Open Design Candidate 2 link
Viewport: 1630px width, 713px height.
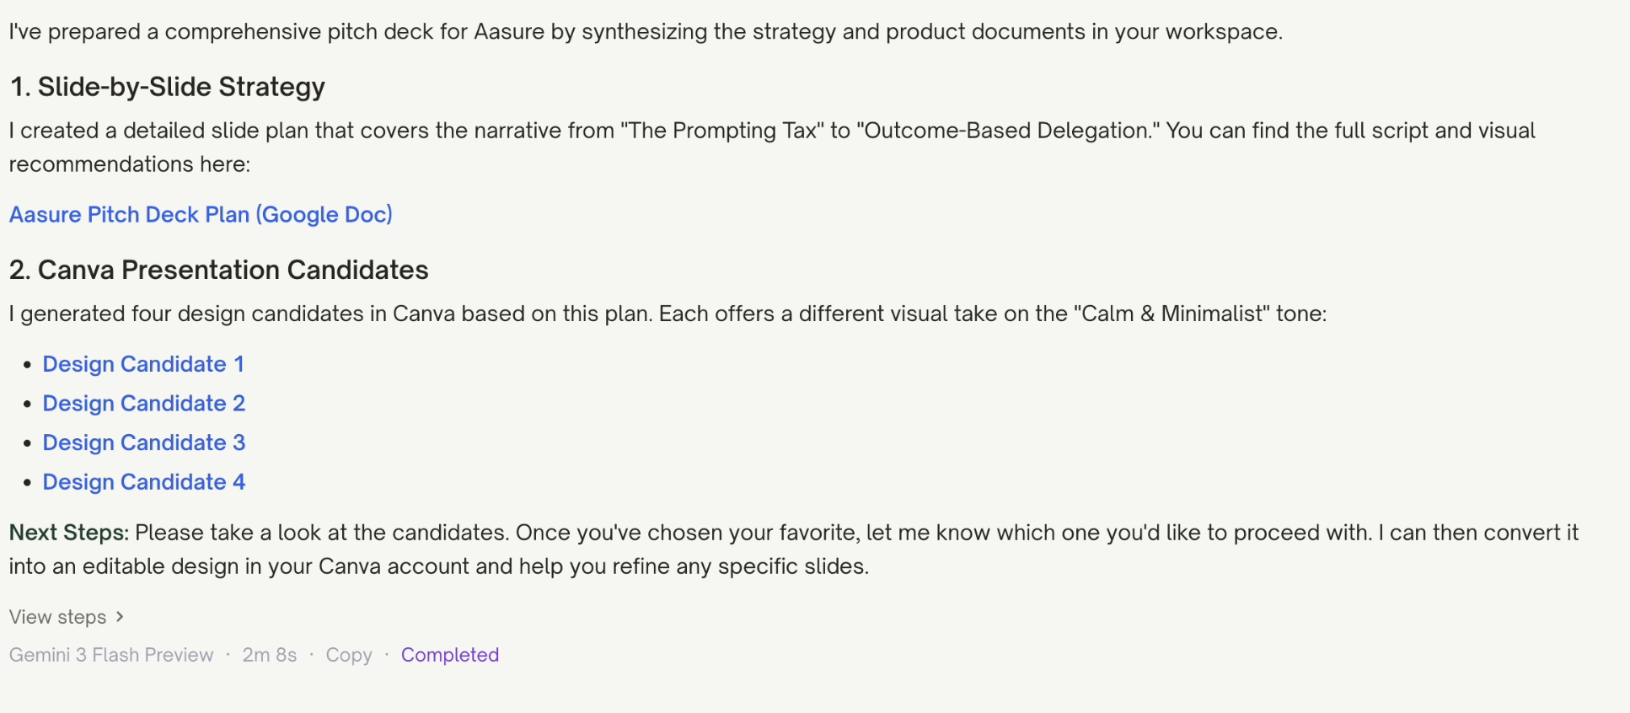[143, 404]
